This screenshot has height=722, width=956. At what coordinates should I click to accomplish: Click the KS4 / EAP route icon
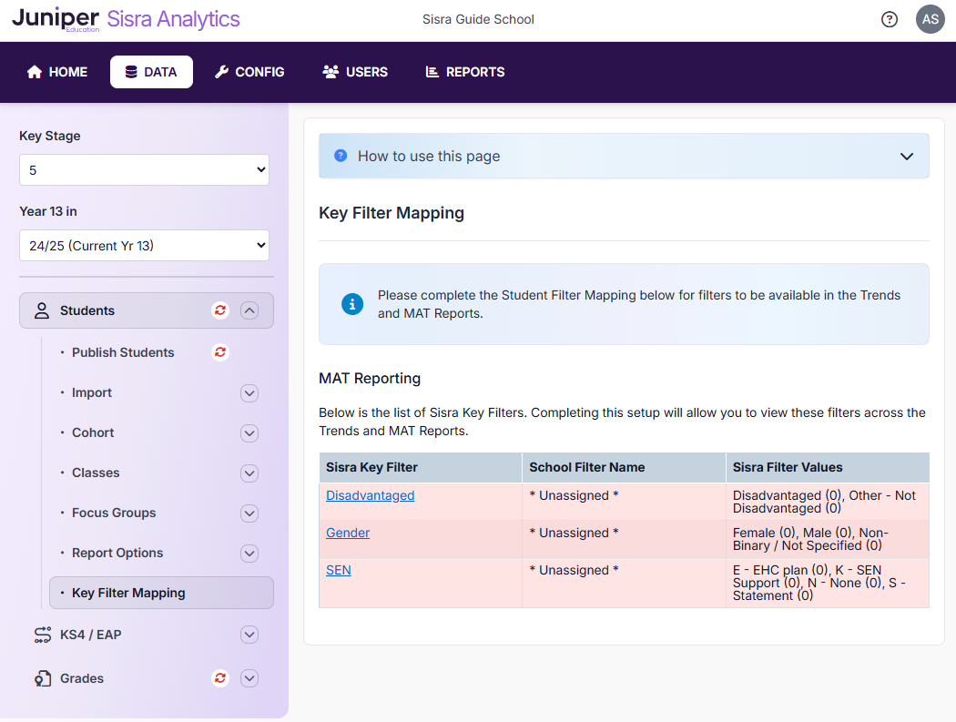point(43,635)
